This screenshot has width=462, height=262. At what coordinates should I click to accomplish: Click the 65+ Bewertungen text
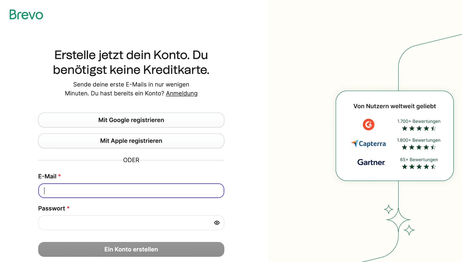tap(419, 160)
